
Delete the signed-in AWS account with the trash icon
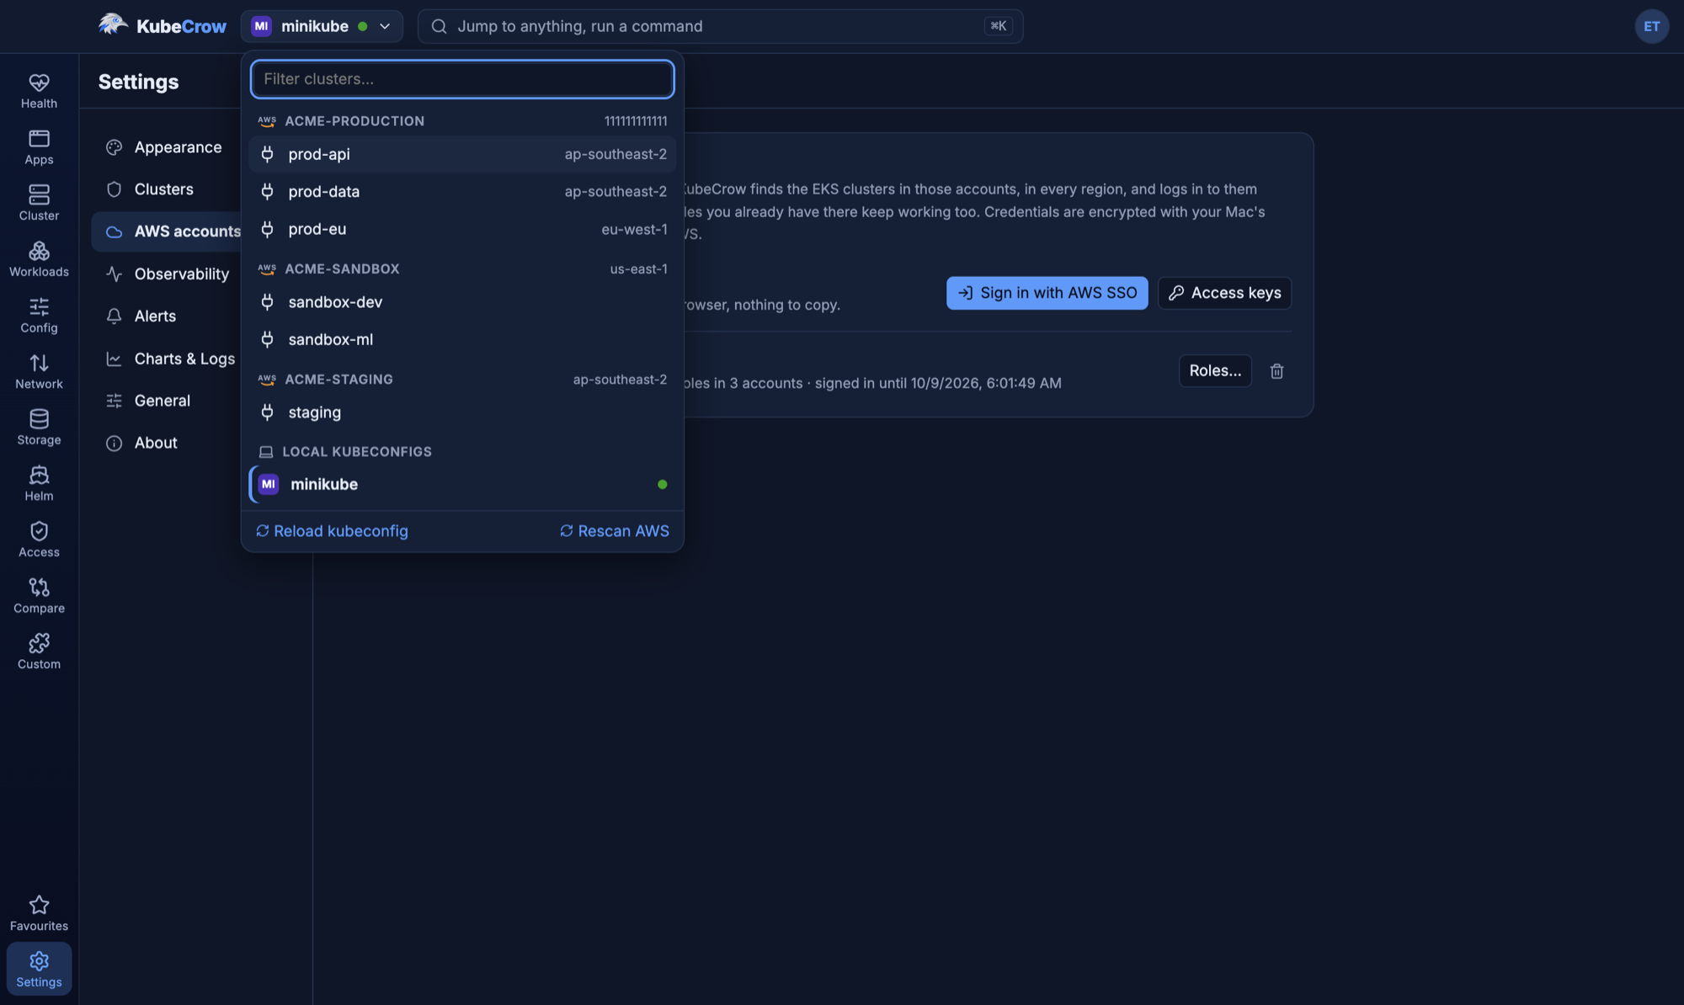coord(1276,371)
